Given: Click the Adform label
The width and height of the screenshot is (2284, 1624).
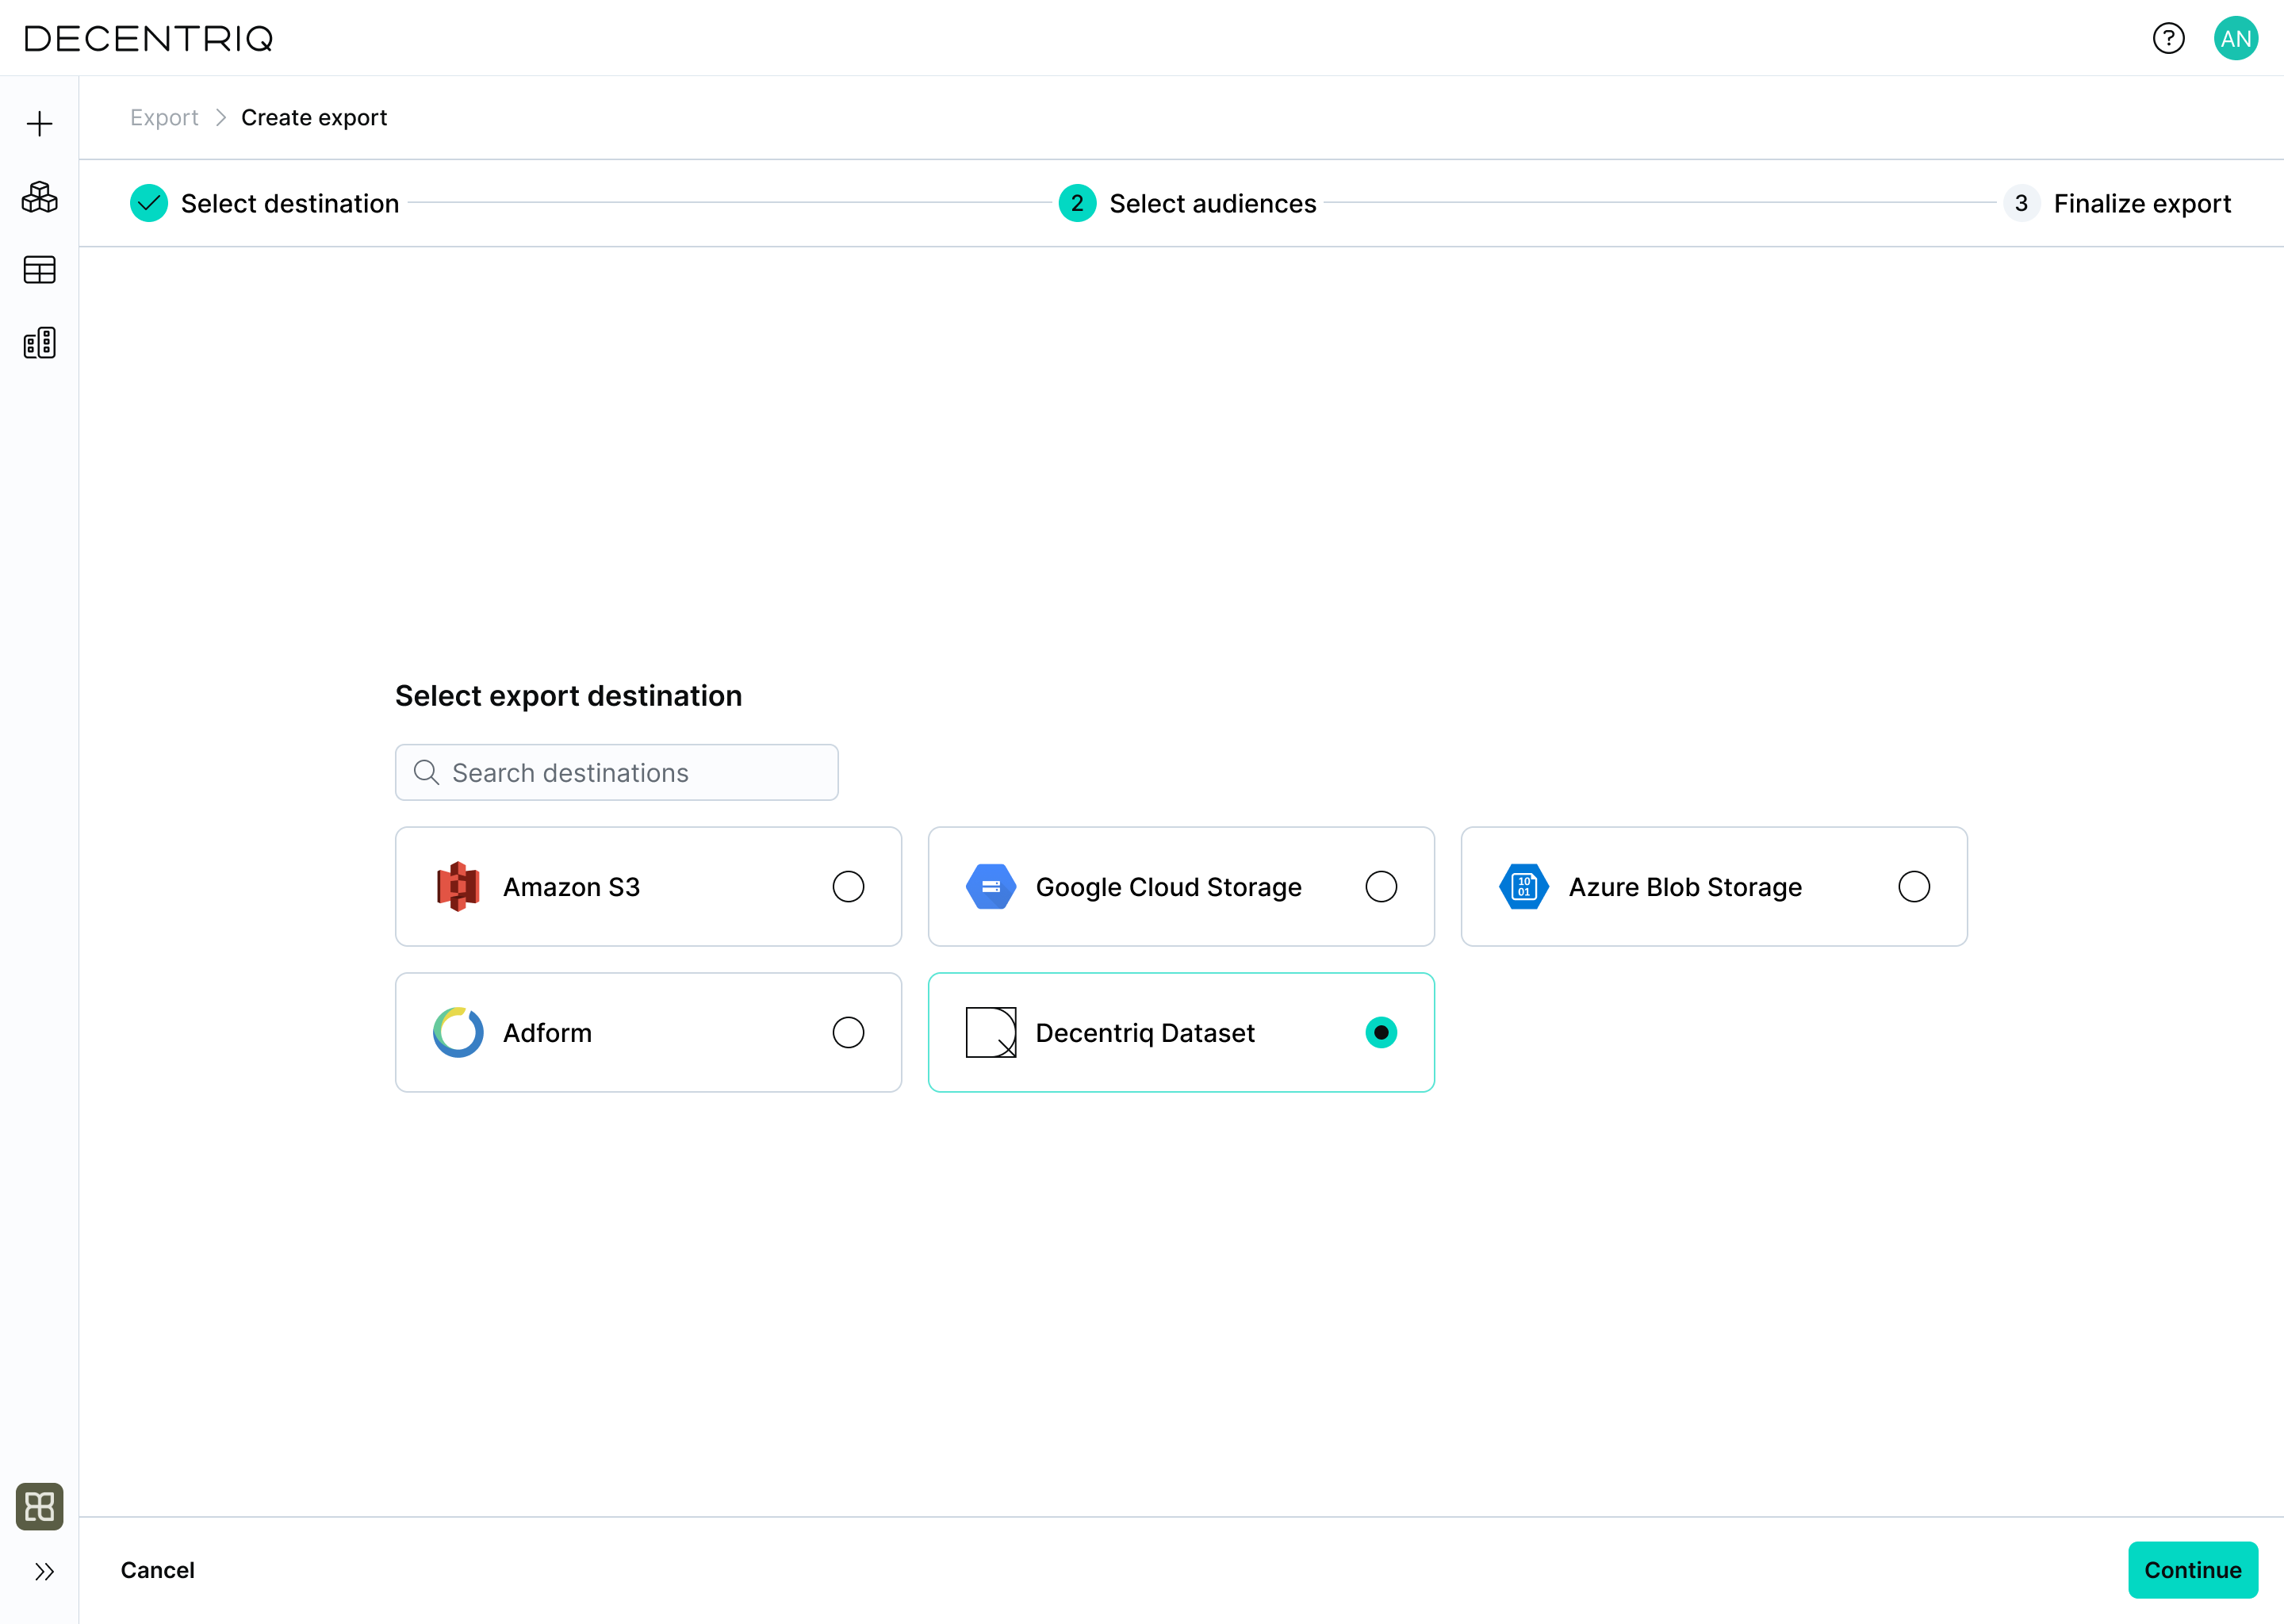Looking at the screenshot, I should (547, 1033).
